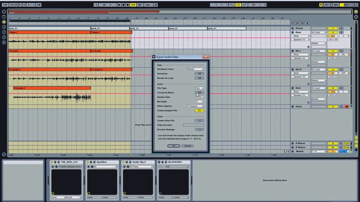
Task: Click the Video Encoder field
Action: click(193, 125)
